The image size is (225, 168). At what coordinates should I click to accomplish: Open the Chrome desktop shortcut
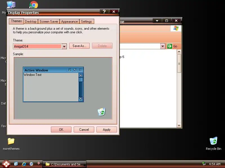tap(34, 5)
